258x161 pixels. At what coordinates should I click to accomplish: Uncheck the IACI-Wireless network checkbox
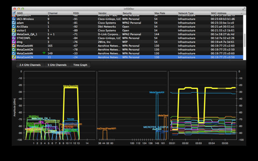click(x=14, y=19)
